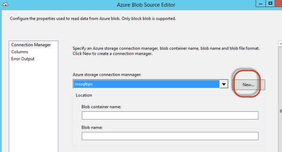The height and width of the screenshot is (152, 282).
Task: Select the mssqltips combo box field
Action: click(x=146, y=84)
